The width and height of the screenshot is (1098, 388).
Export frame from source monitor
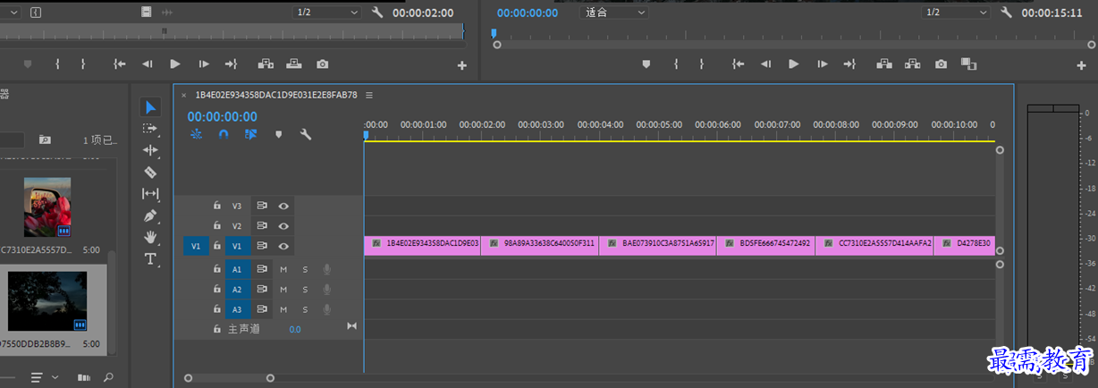323,64
